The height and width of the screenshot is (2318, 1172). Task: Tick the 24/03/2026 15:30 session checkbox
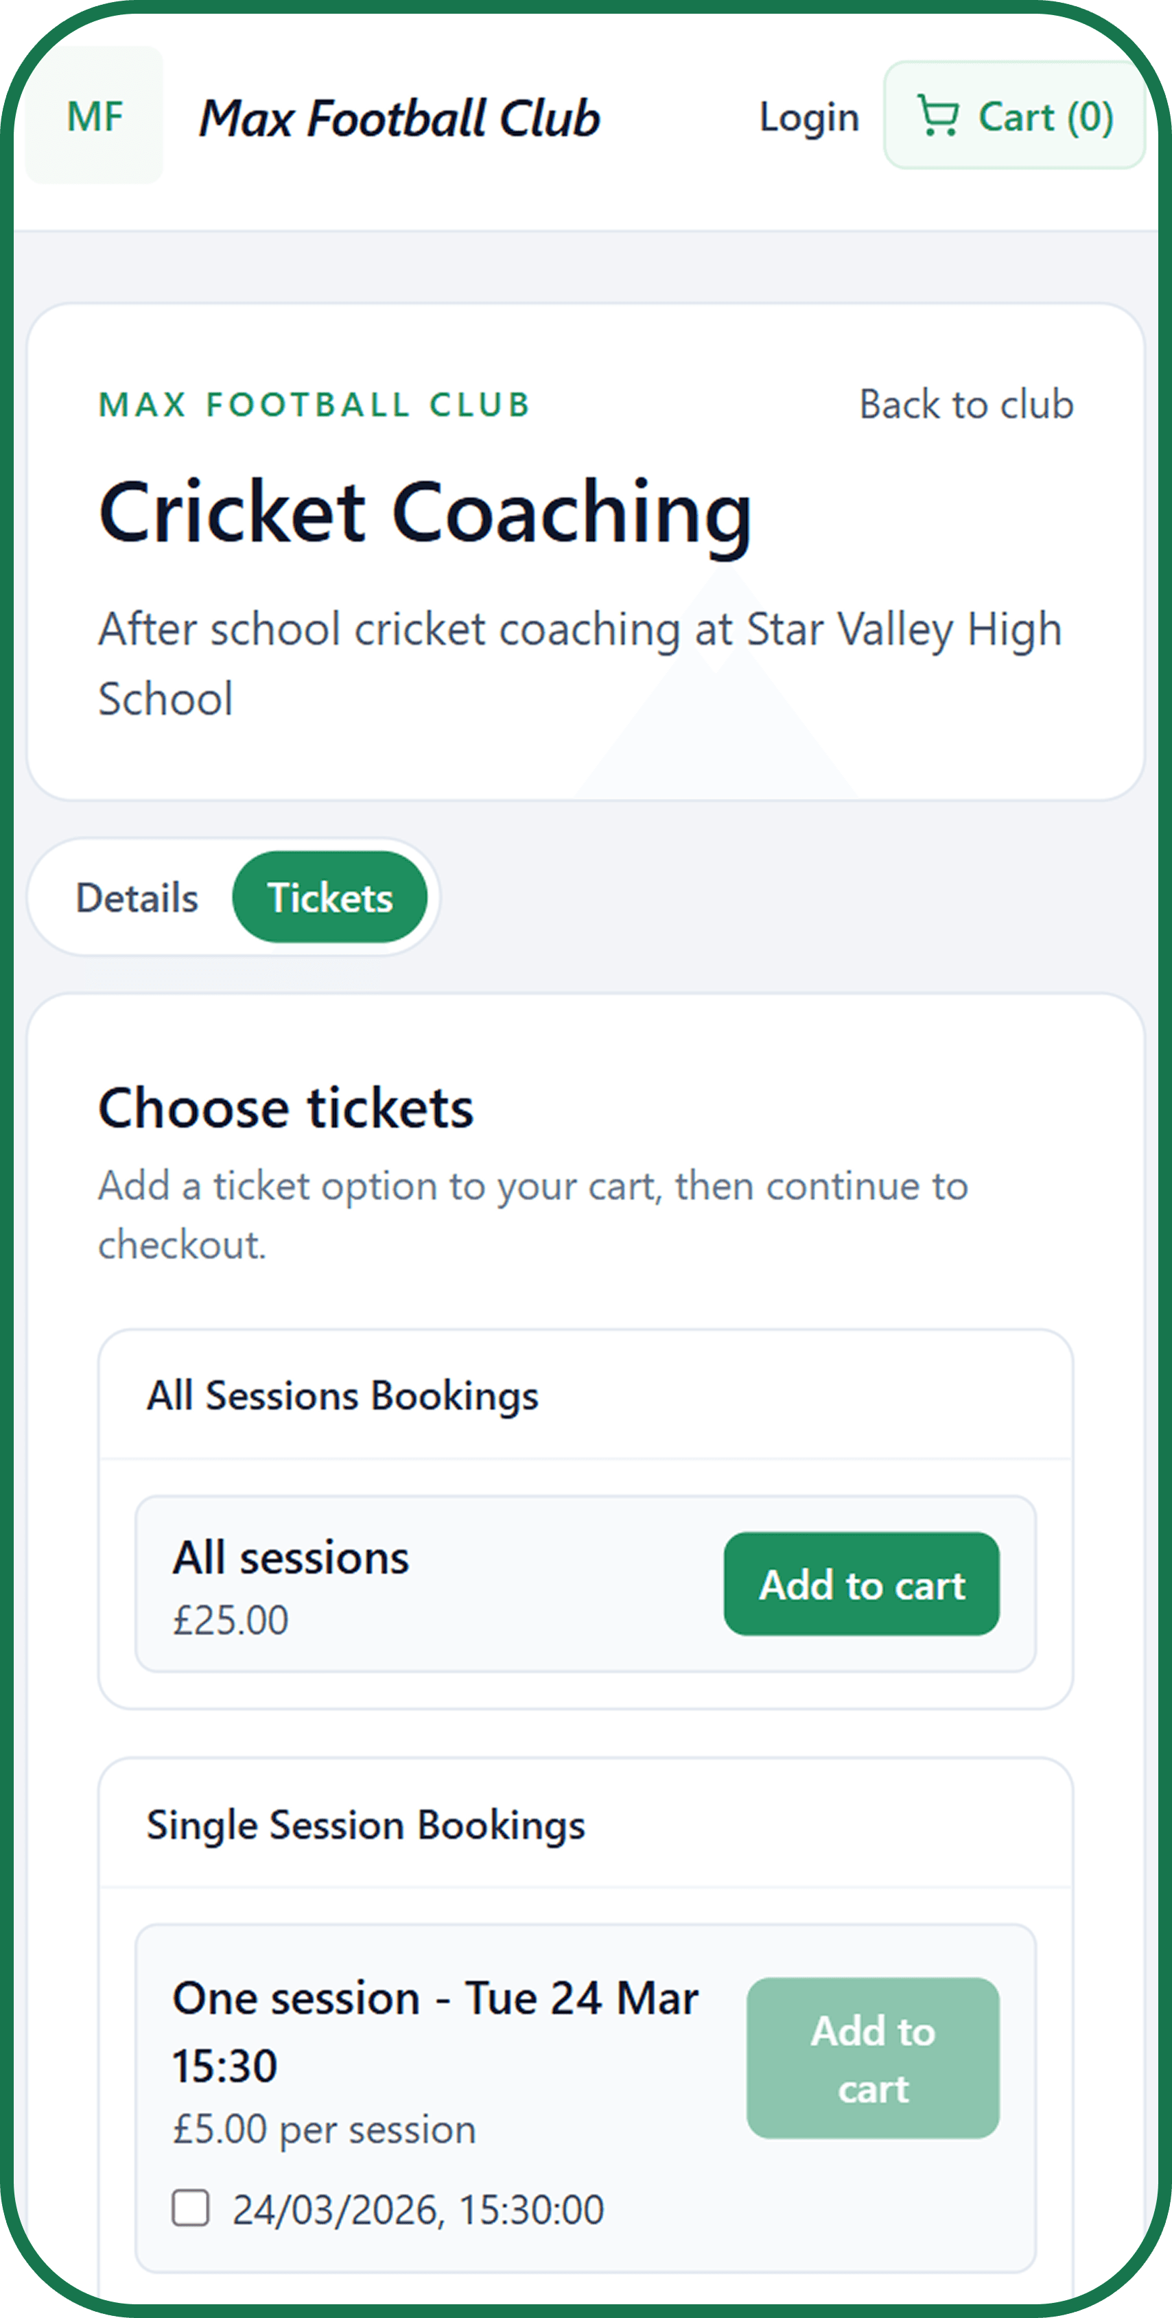click(x=191, y=2208)
